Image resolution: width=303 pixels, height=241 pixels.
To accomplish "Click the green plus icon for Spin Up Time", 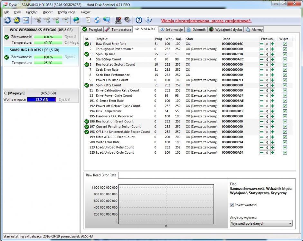I will click(272, 54).
